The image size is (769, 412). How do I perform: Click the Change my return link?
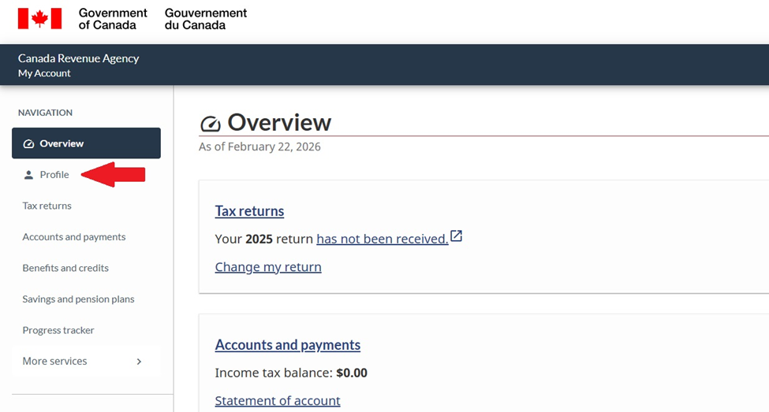coord(268,267)
